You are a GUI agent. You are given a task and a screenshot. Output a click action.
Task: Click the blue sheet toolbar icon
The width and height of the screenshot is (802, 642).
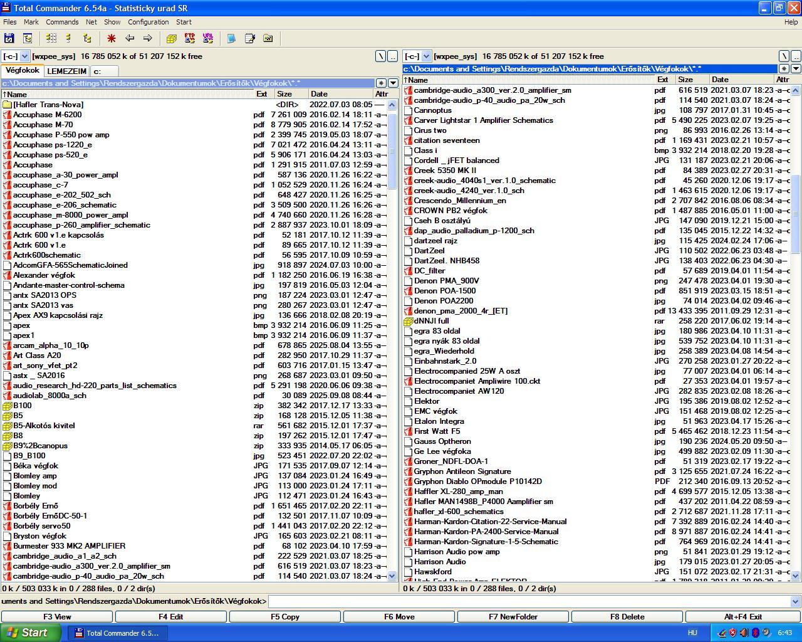coord(232,38)
